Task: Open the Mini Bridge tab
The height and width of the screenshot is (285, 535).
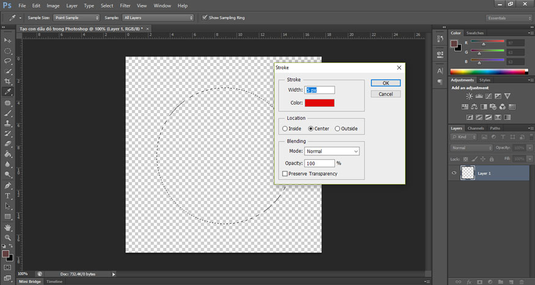Action: point(30,281)
